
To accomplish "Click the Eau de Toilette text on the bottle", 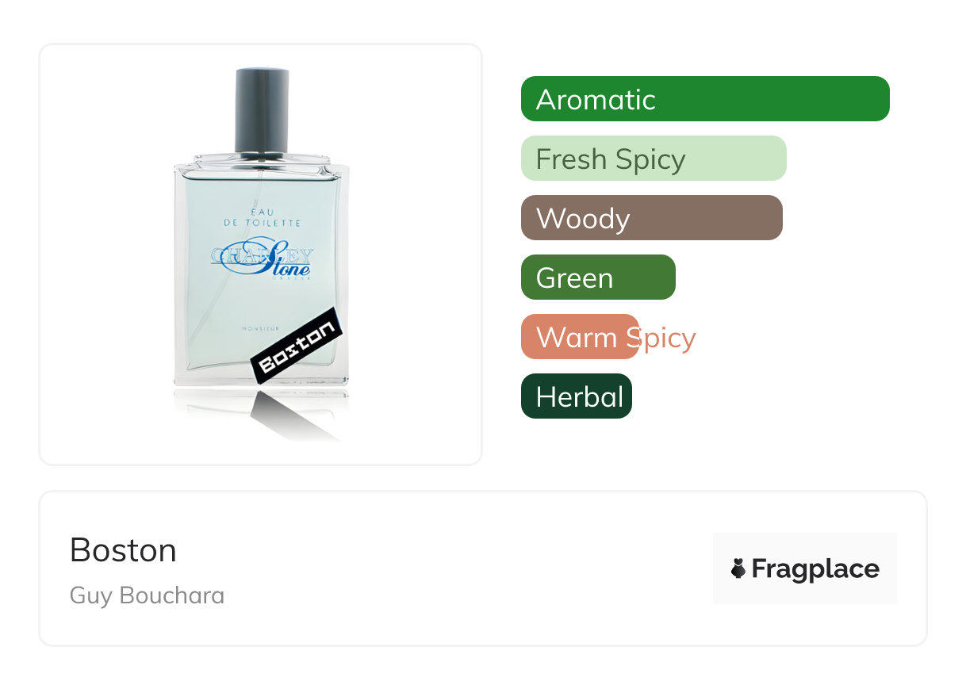I will 263,216.
